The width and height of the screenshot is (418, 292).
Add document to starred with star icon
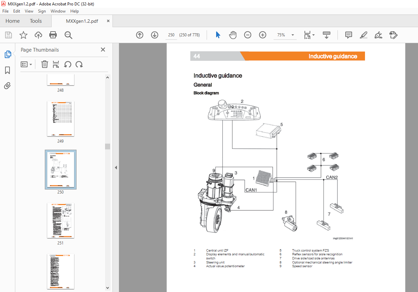23,35
